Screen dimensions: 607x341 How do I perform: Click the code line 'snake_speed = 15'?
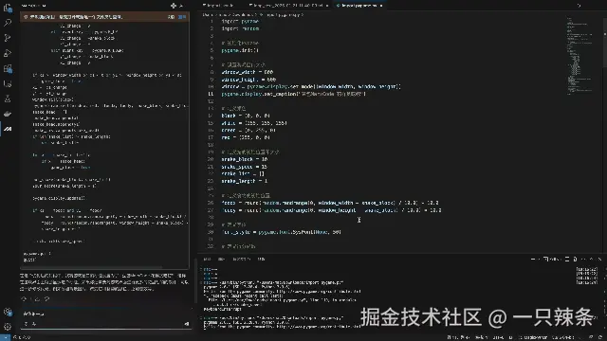point(245,167)
